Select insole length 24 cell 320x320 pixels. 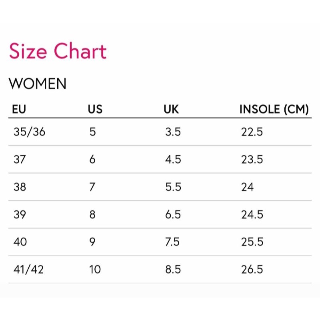[247, 187]
